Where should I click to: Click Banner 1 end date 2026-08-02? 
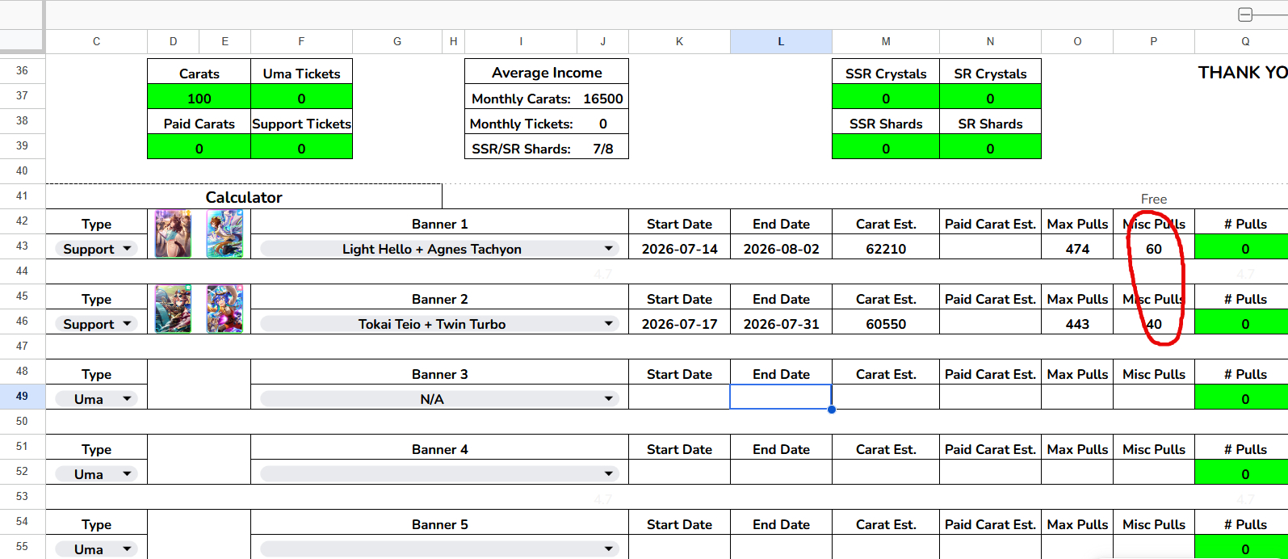coord(781,249)
